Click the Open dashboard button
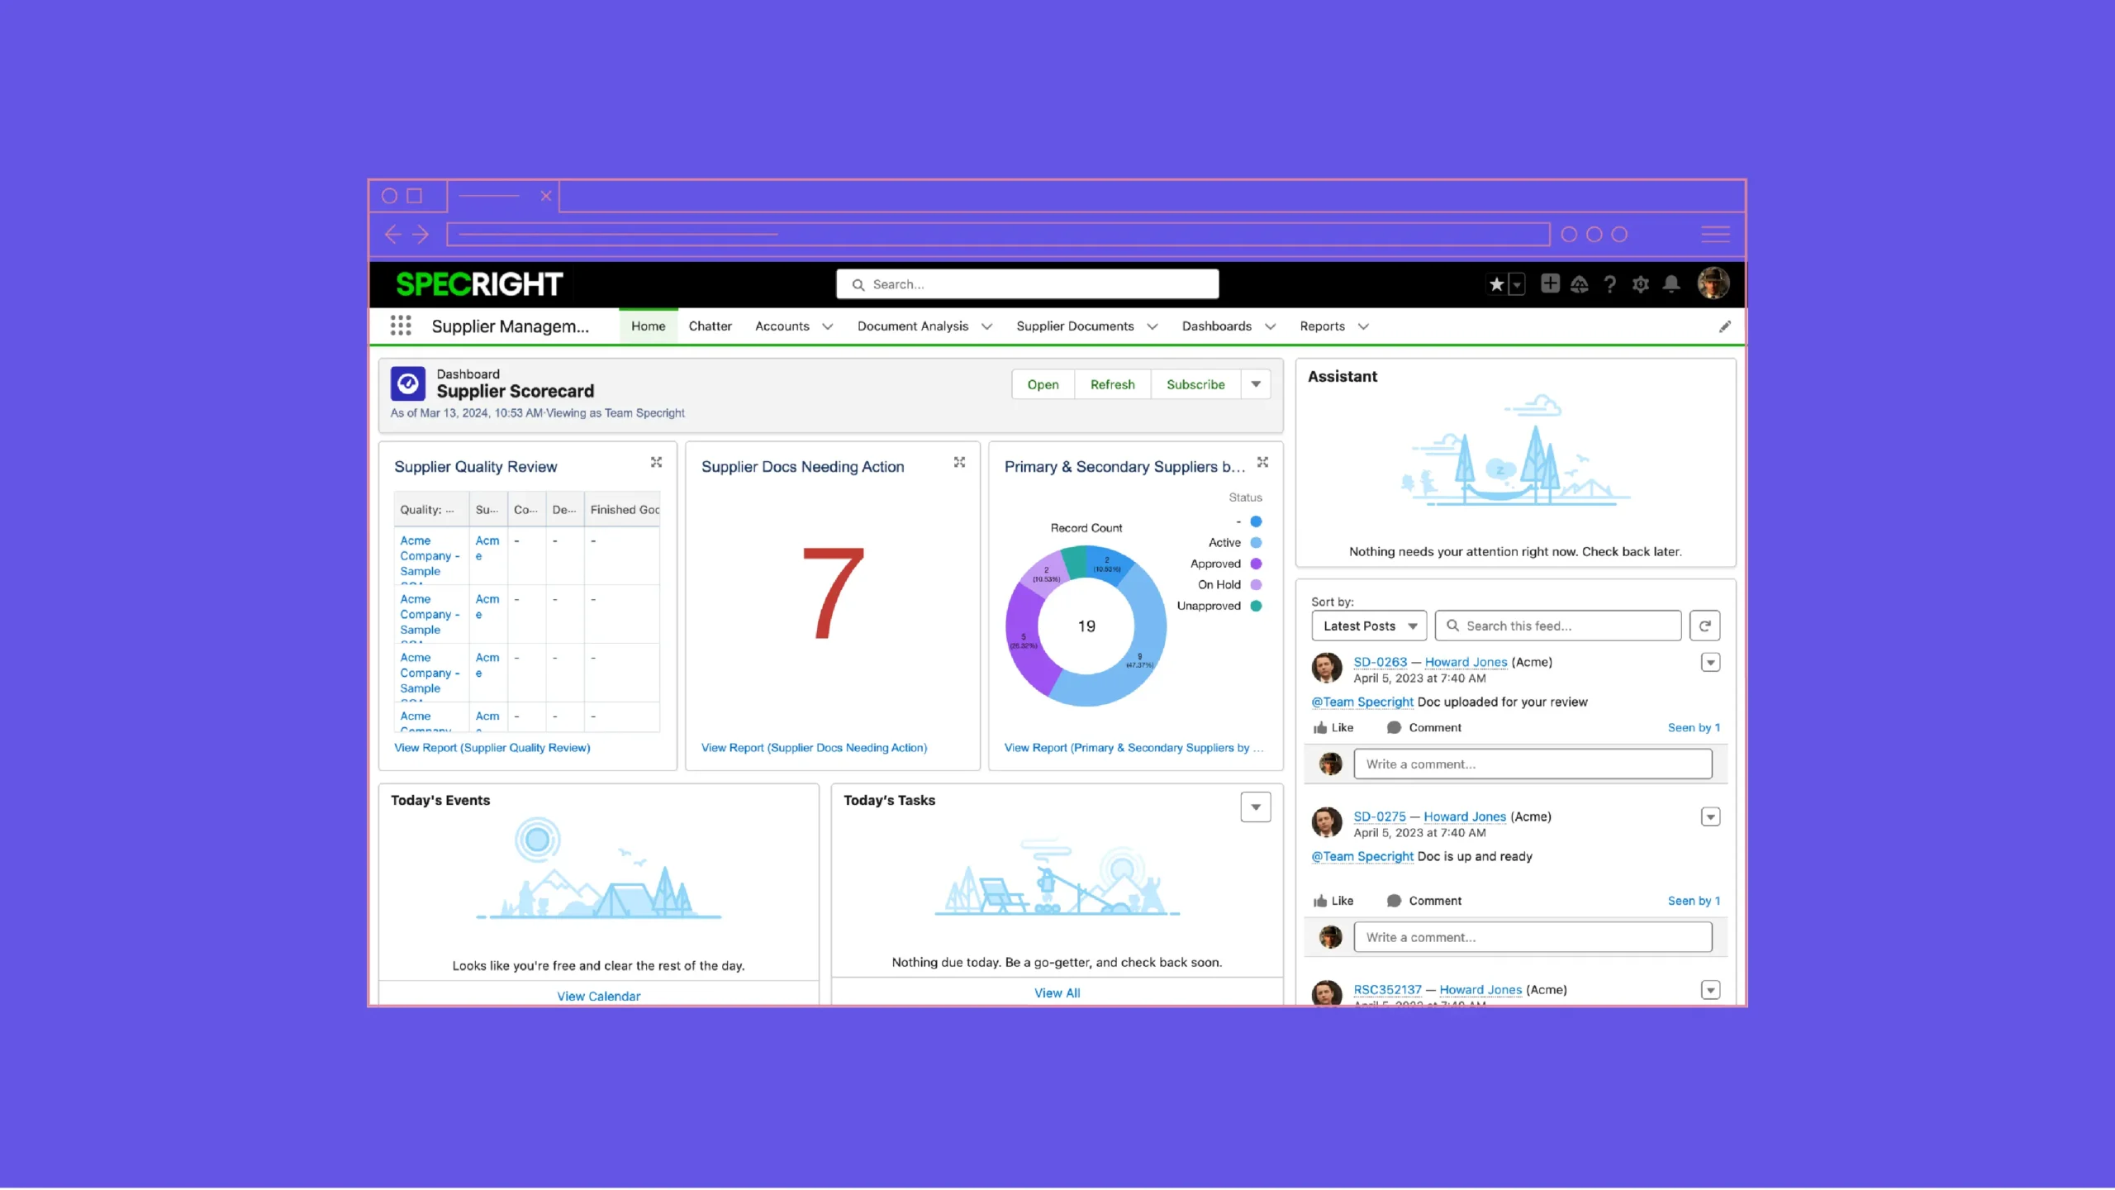This screenshot has height=1190, width=2115. click(1043, 384)
